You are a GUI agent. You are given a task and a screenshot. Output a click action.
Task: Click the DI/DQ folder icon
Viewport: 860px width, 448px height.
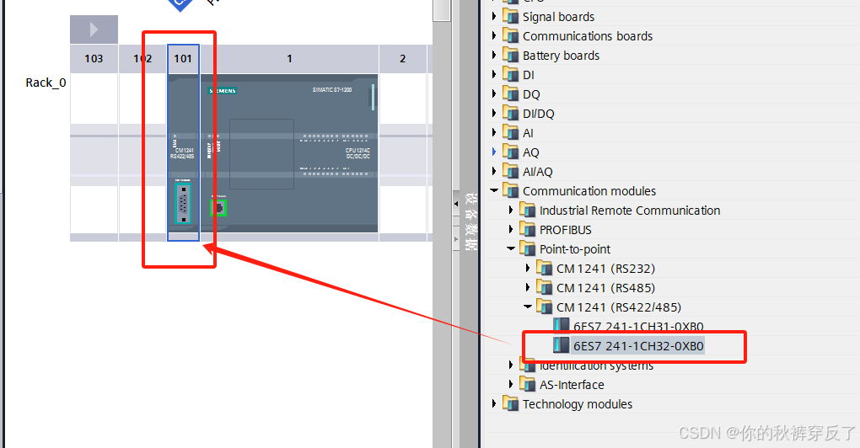(x=510, y=113)
